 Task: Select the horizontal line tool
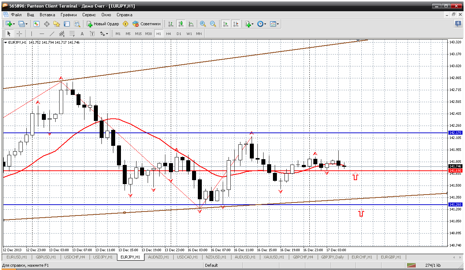pyautogui.click(x=42, y=34)
